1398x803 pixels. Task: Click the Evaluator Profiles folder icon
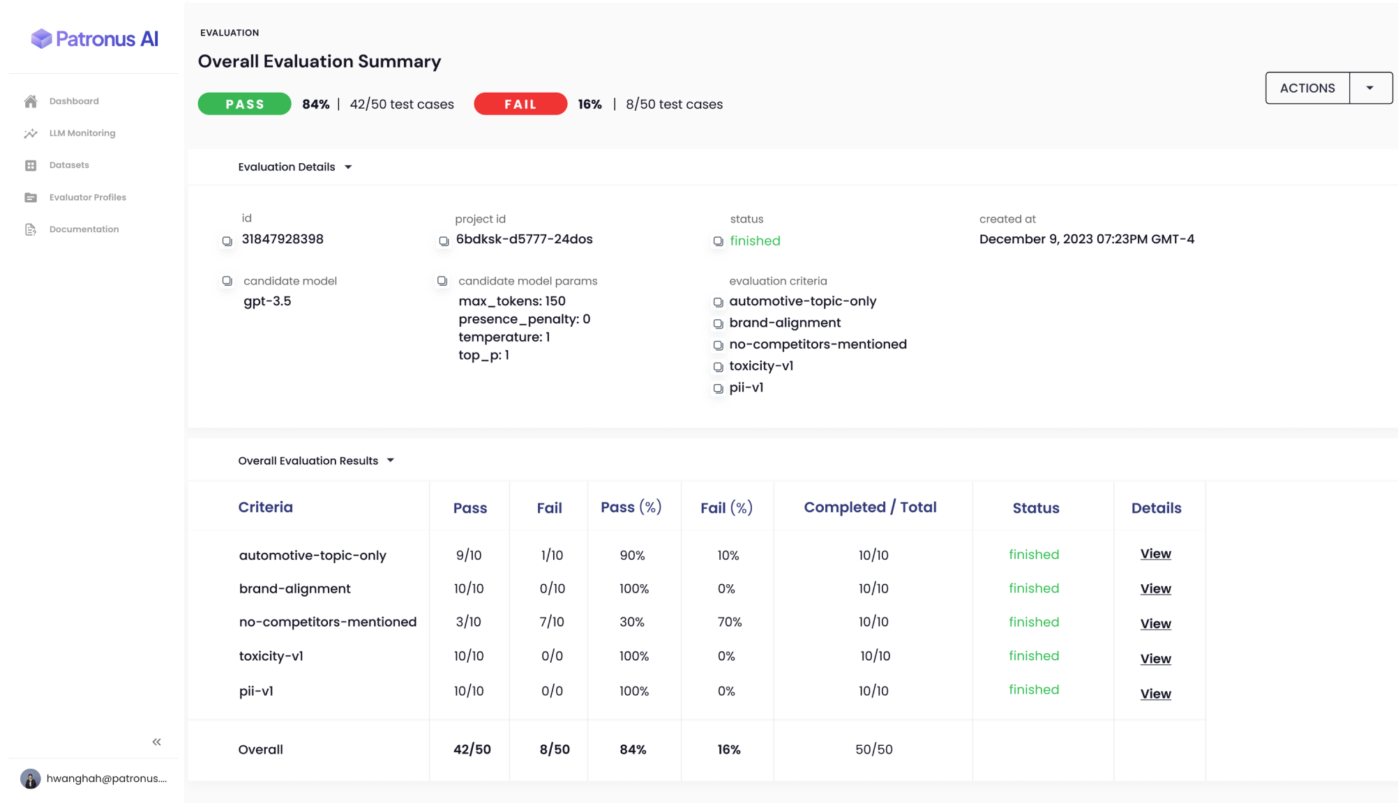(31, 198)
